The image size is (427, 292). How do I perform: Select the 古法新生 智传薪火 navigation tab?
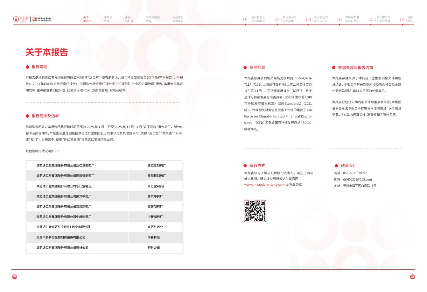point(178,19)
